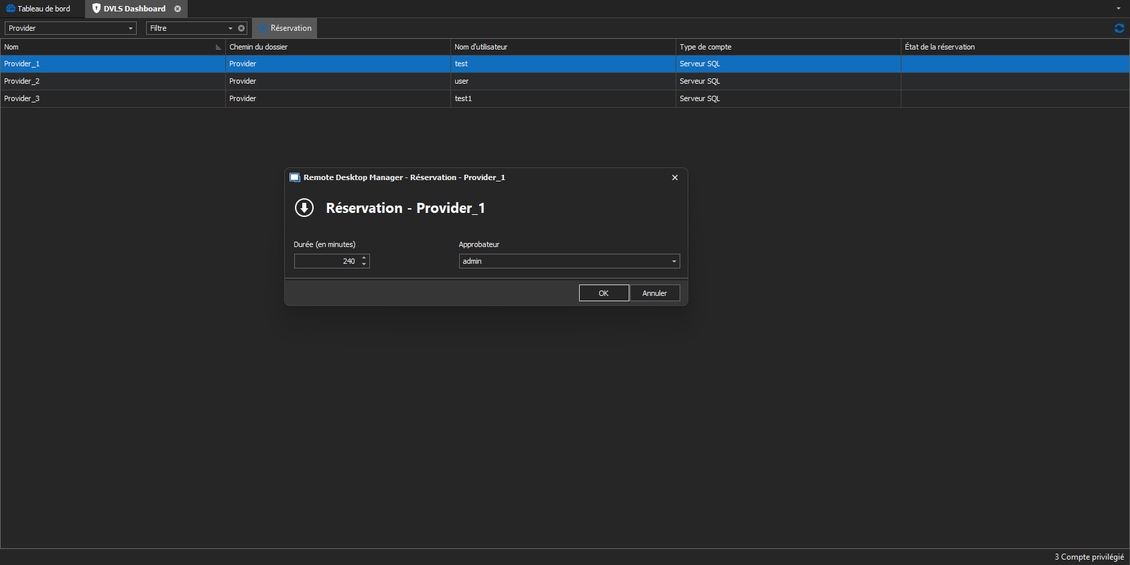Open the Provider dropdown in the toolbar

pos(130,28)
